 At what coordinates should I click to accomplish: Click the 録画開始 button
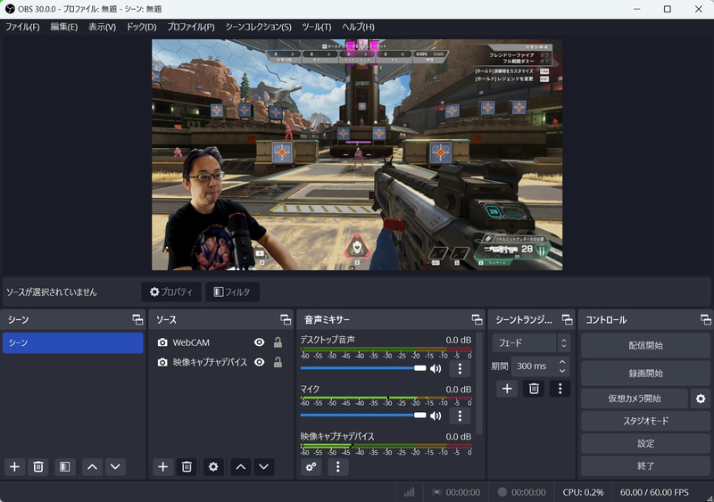[645, 374]
